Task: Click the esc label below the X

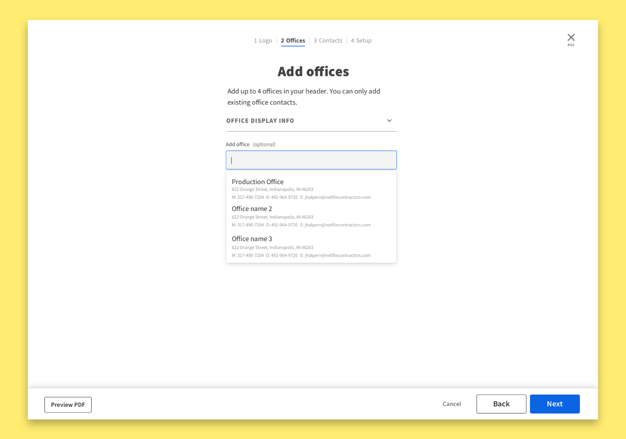Action: [x=571, y=44]
